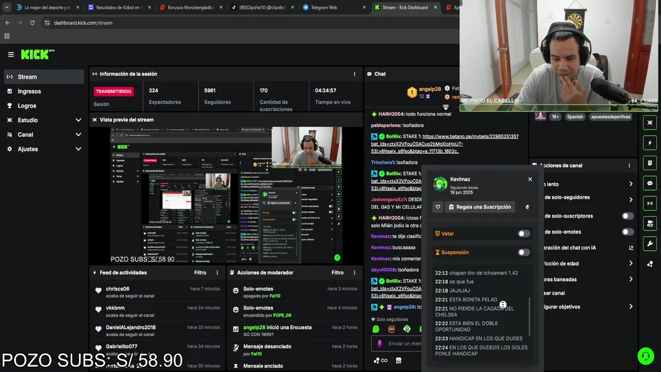This screenshot has height=372, width=661.
Task: Click the Kevlmaz avatar in the user card
Action: click(440, 184)
